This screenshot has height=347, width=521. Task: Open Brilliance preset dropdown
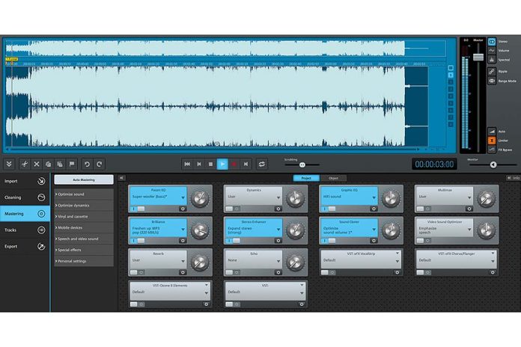click(183, 230)
